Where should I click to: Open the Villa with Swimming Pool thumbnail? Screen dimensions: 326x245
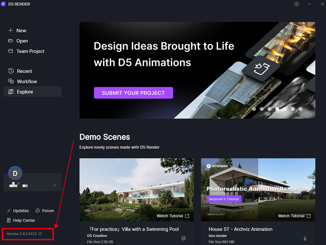click(x=136, y=190)
